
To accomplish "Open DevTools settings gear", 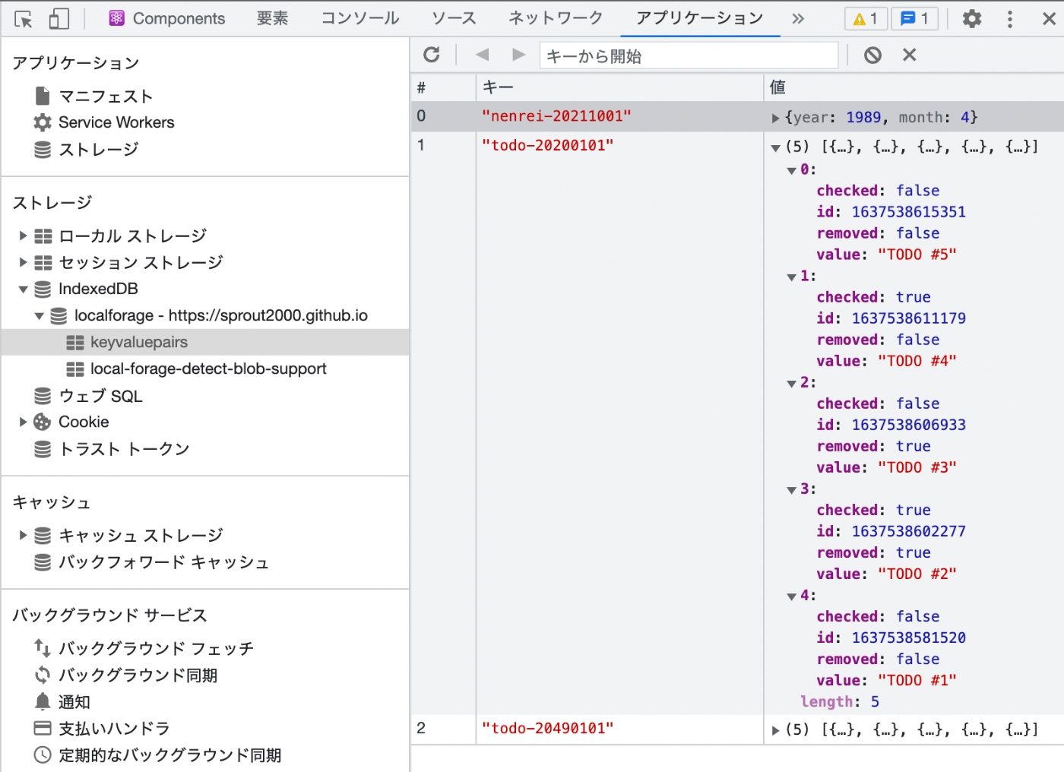I will coord(972,19).
